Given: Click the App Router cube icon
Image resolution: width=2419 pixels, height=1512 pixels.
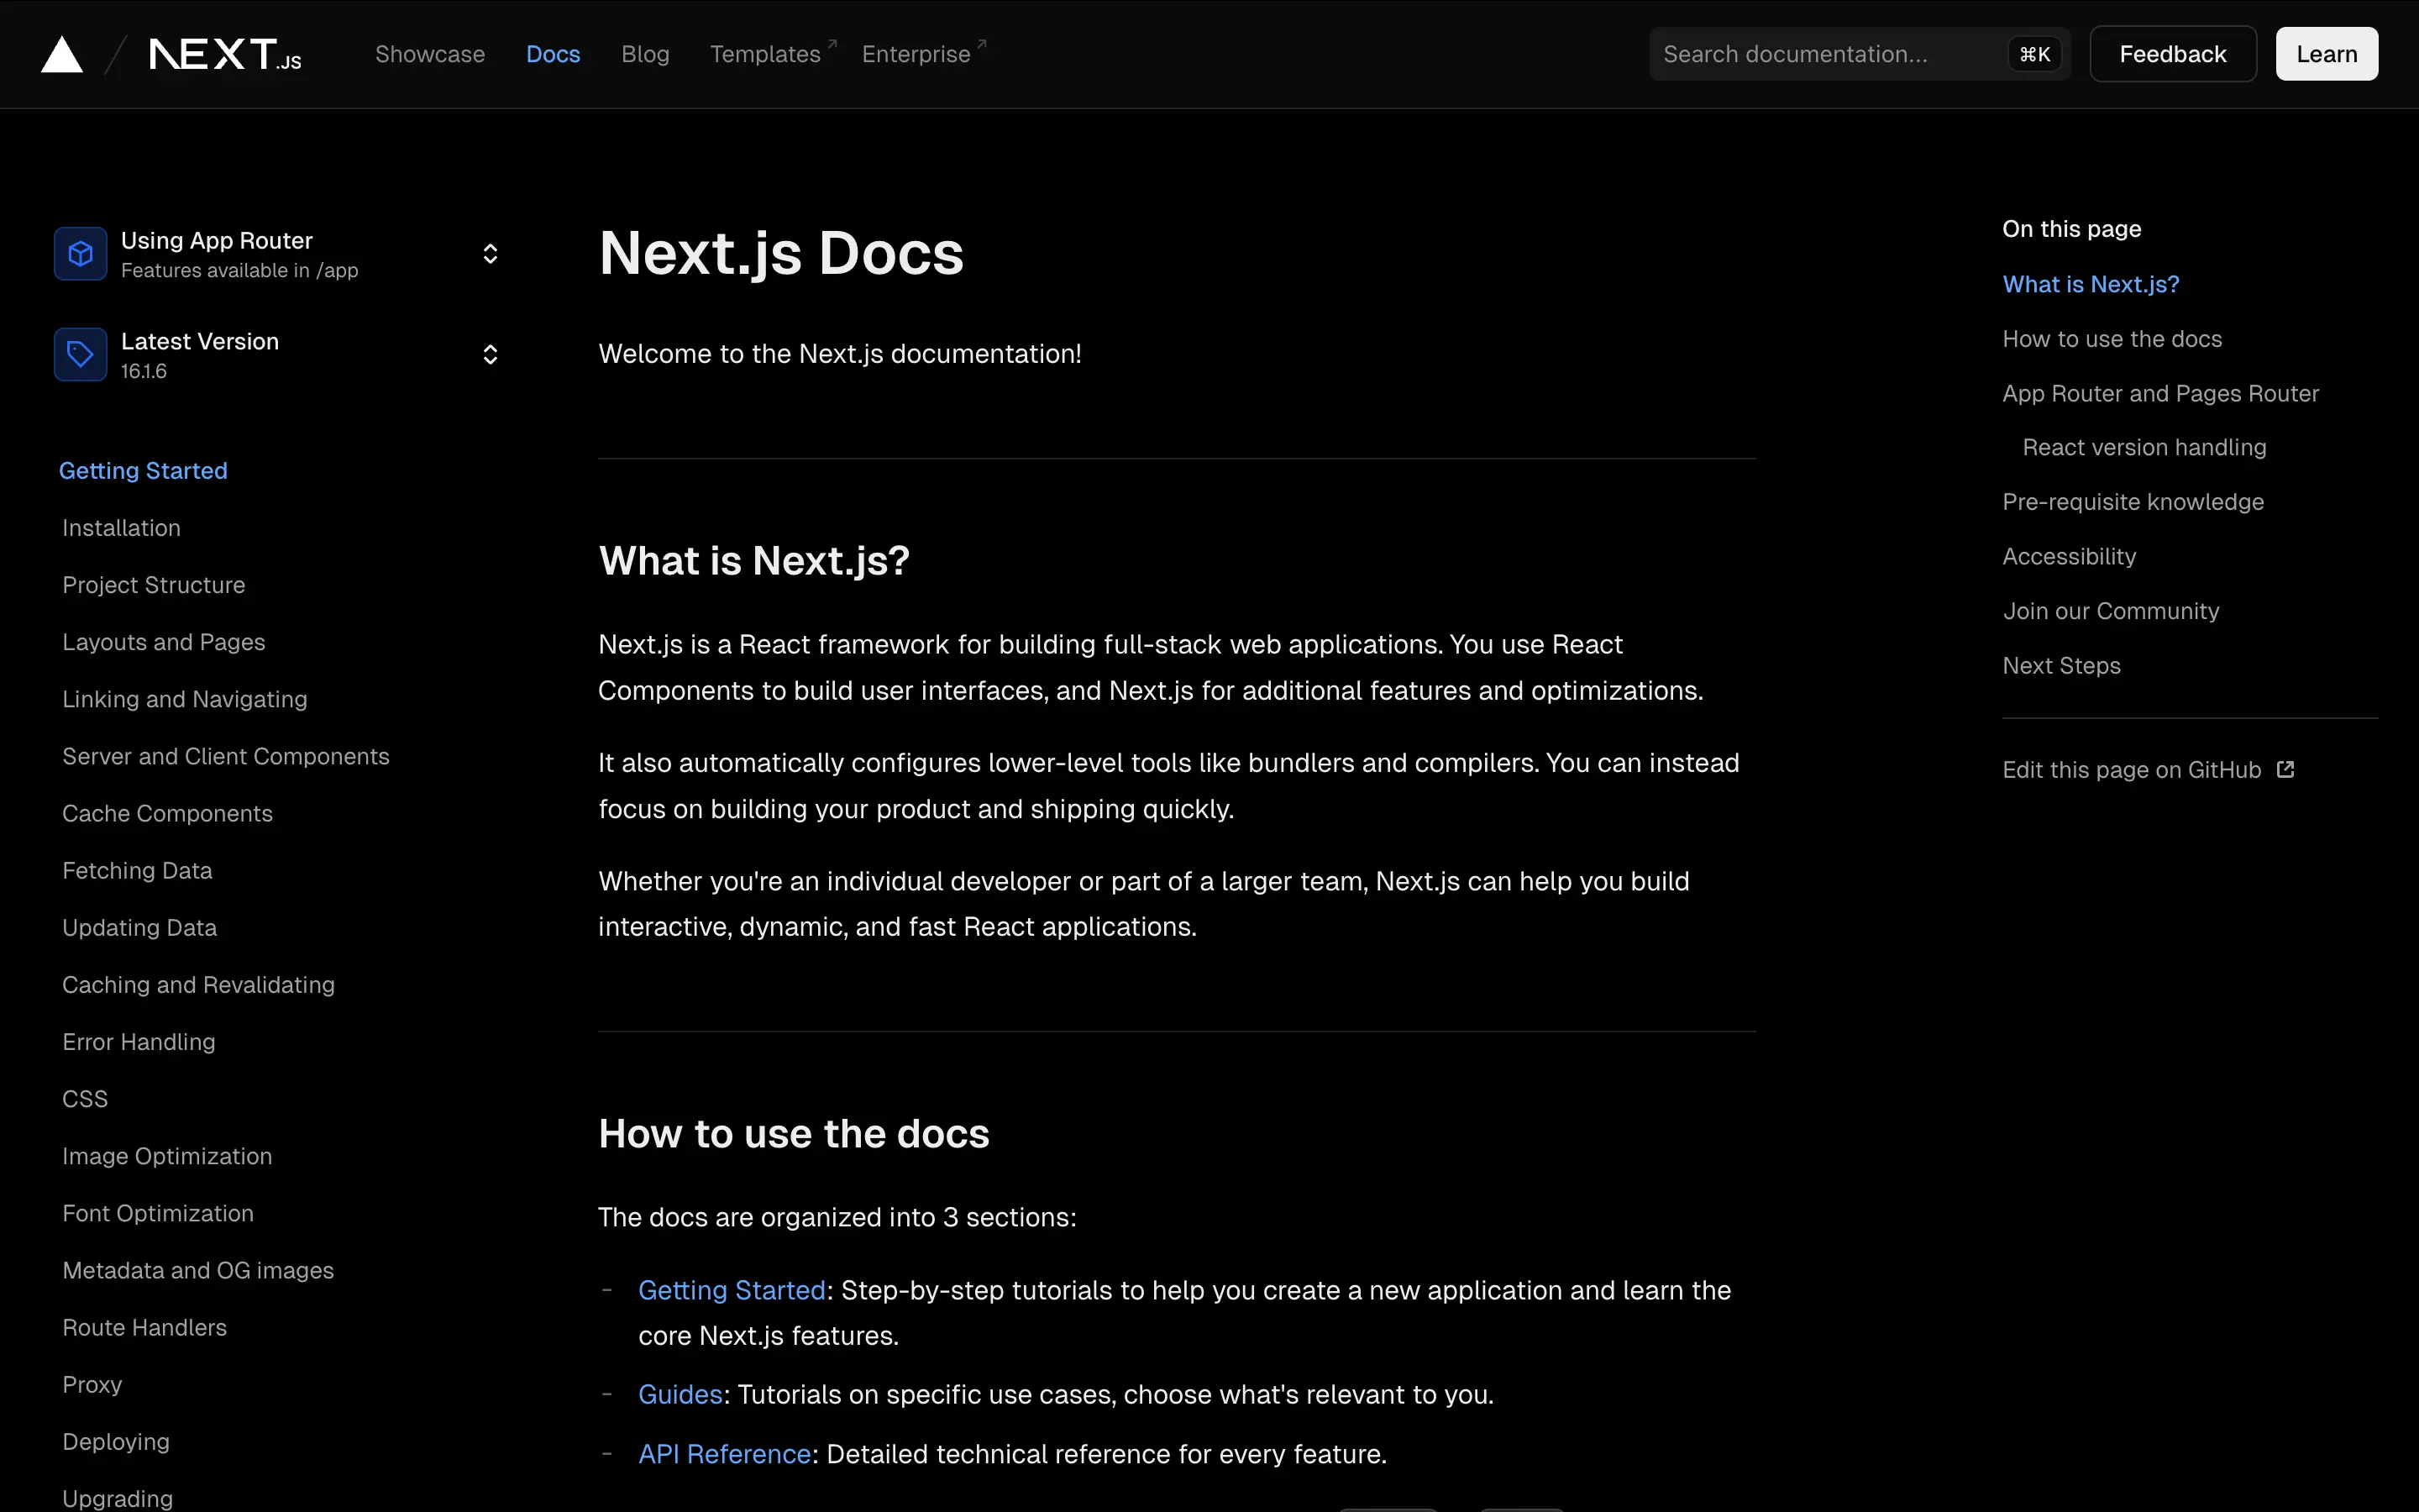Looking at the screenshot, I should (80, 254).
